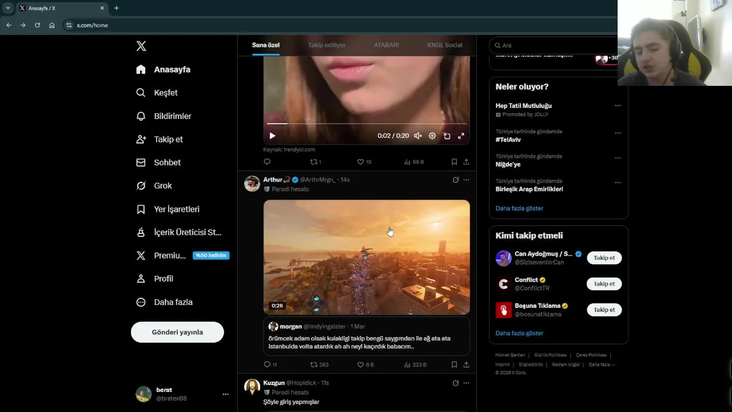Share Arthur's post
Image resolution: width=732 pixels, height=412 pixels.
(x=466, y=365)
